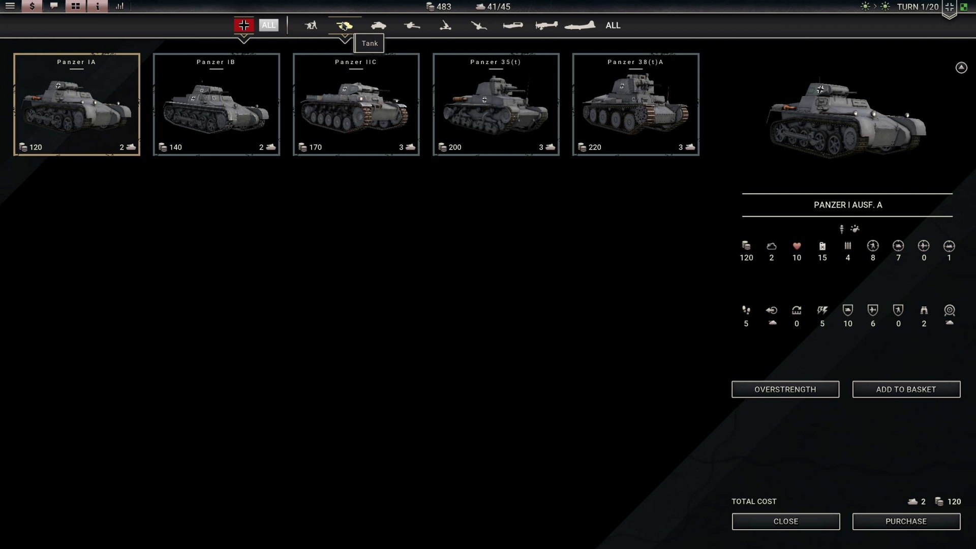
Task: Click the air attack plane crosshair icon
Action: click(924, 246)
